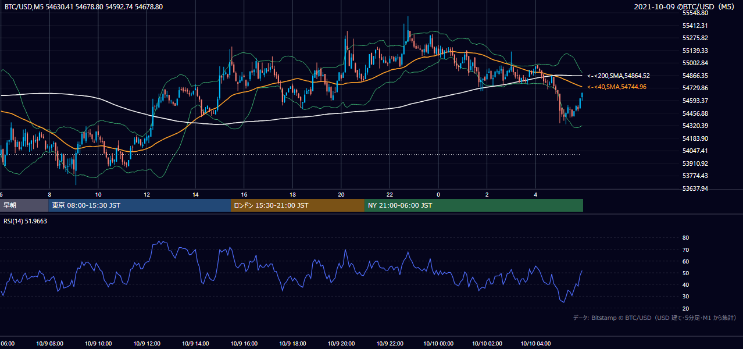This screenshot has width=743, height=349.
Task: Click hour label 18 under the price chart
Action: (293, 194)
